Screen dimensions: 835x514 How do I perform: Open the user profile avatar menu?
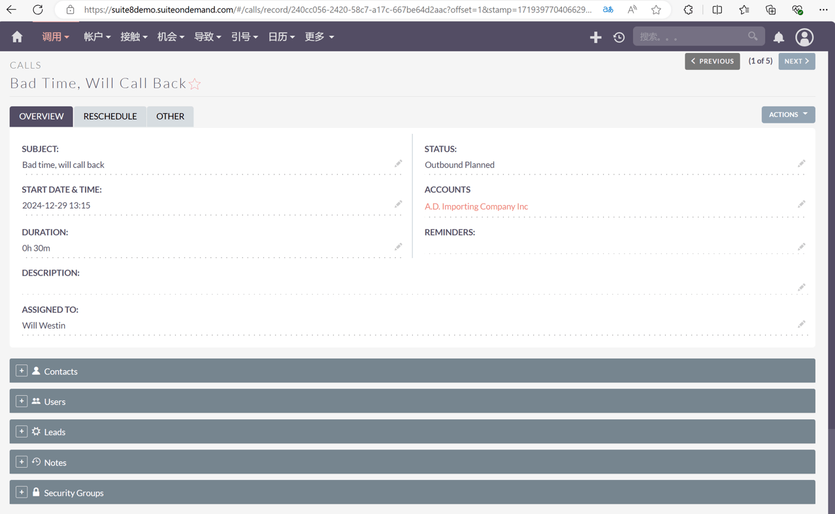tap(804, 37)
